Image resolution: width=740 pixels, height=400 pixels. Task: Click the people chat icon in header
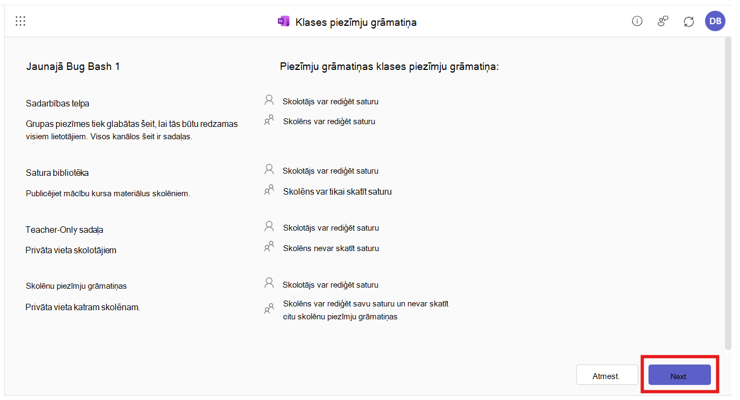663,22
